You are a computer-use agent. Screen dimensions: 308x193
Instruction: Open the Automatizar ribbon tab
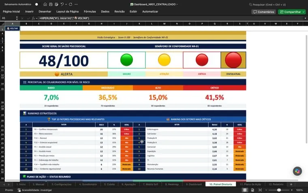pos(150,12)
